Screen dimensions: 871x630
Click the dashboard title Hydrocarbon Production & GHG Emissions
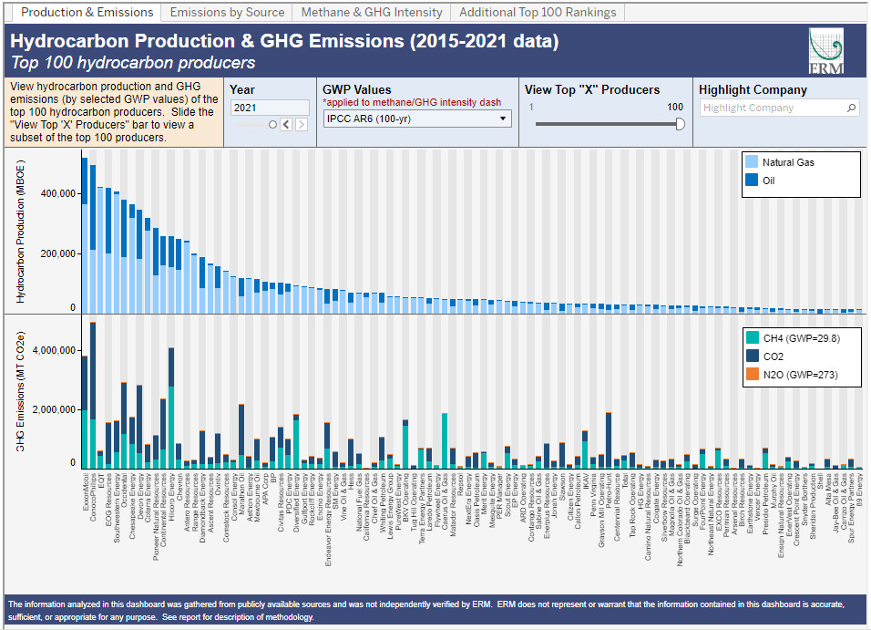point(284,41)
